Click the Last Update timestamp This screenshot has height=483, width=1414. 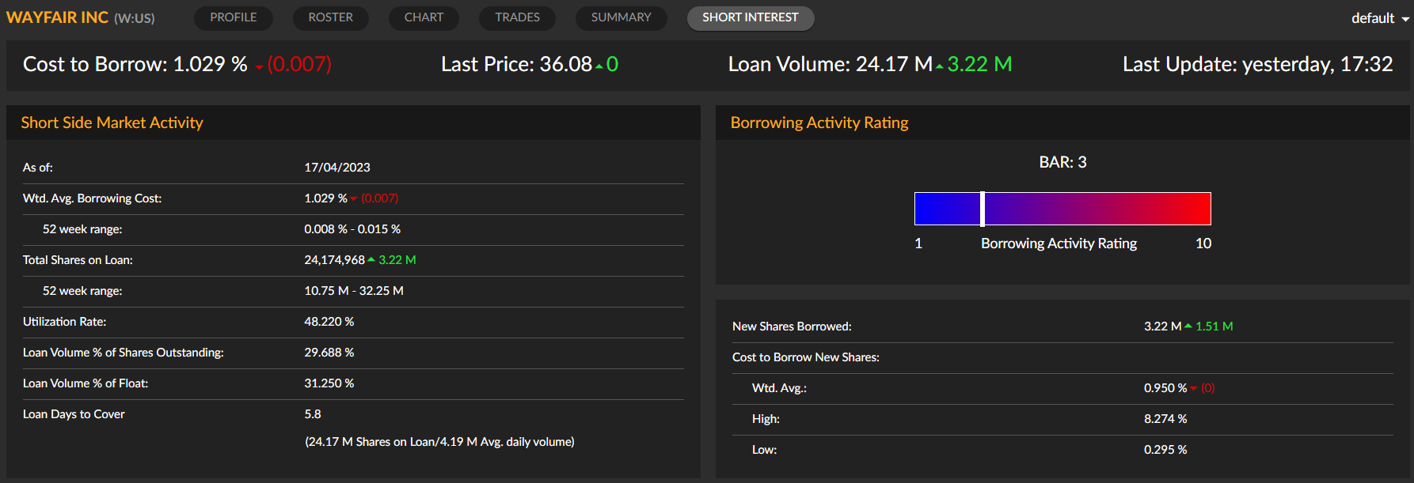tap(1258, 64)
